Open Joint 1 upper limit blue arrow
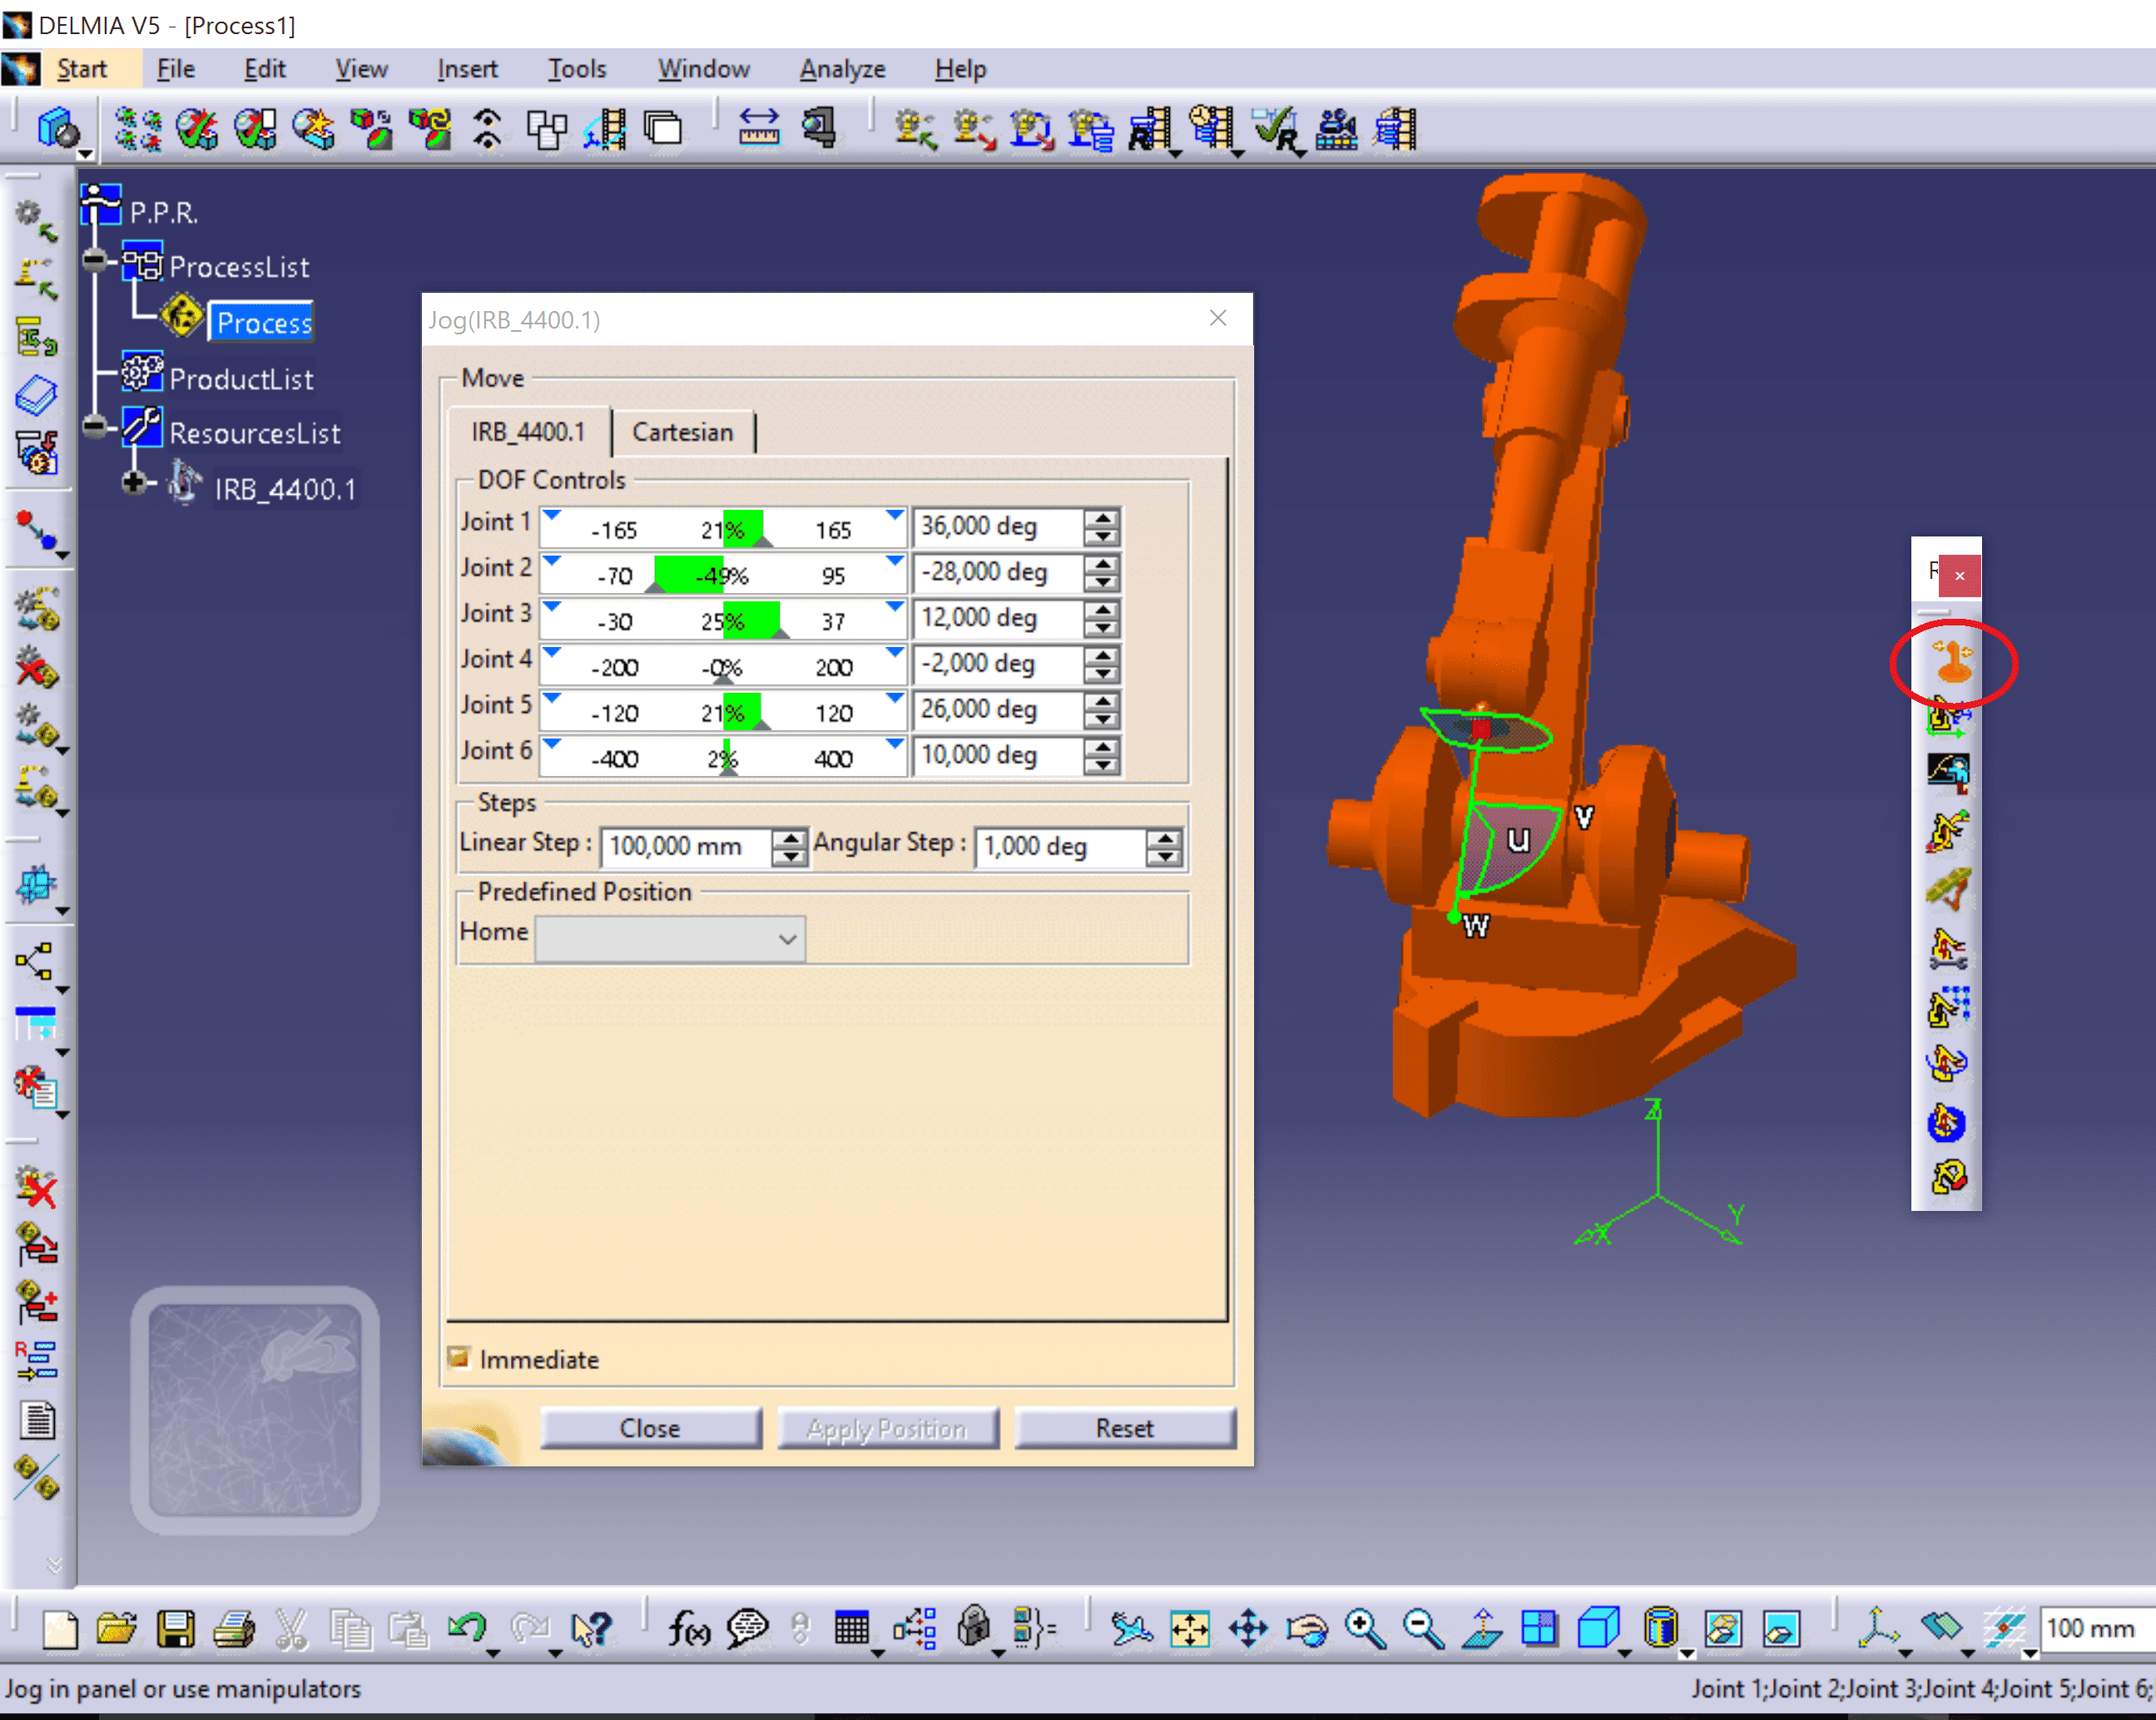 coord(894,516)
